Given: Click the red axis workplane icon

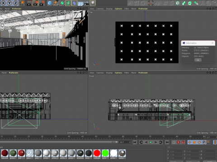Looking at the screenshot, I should [x=151, y=3].
